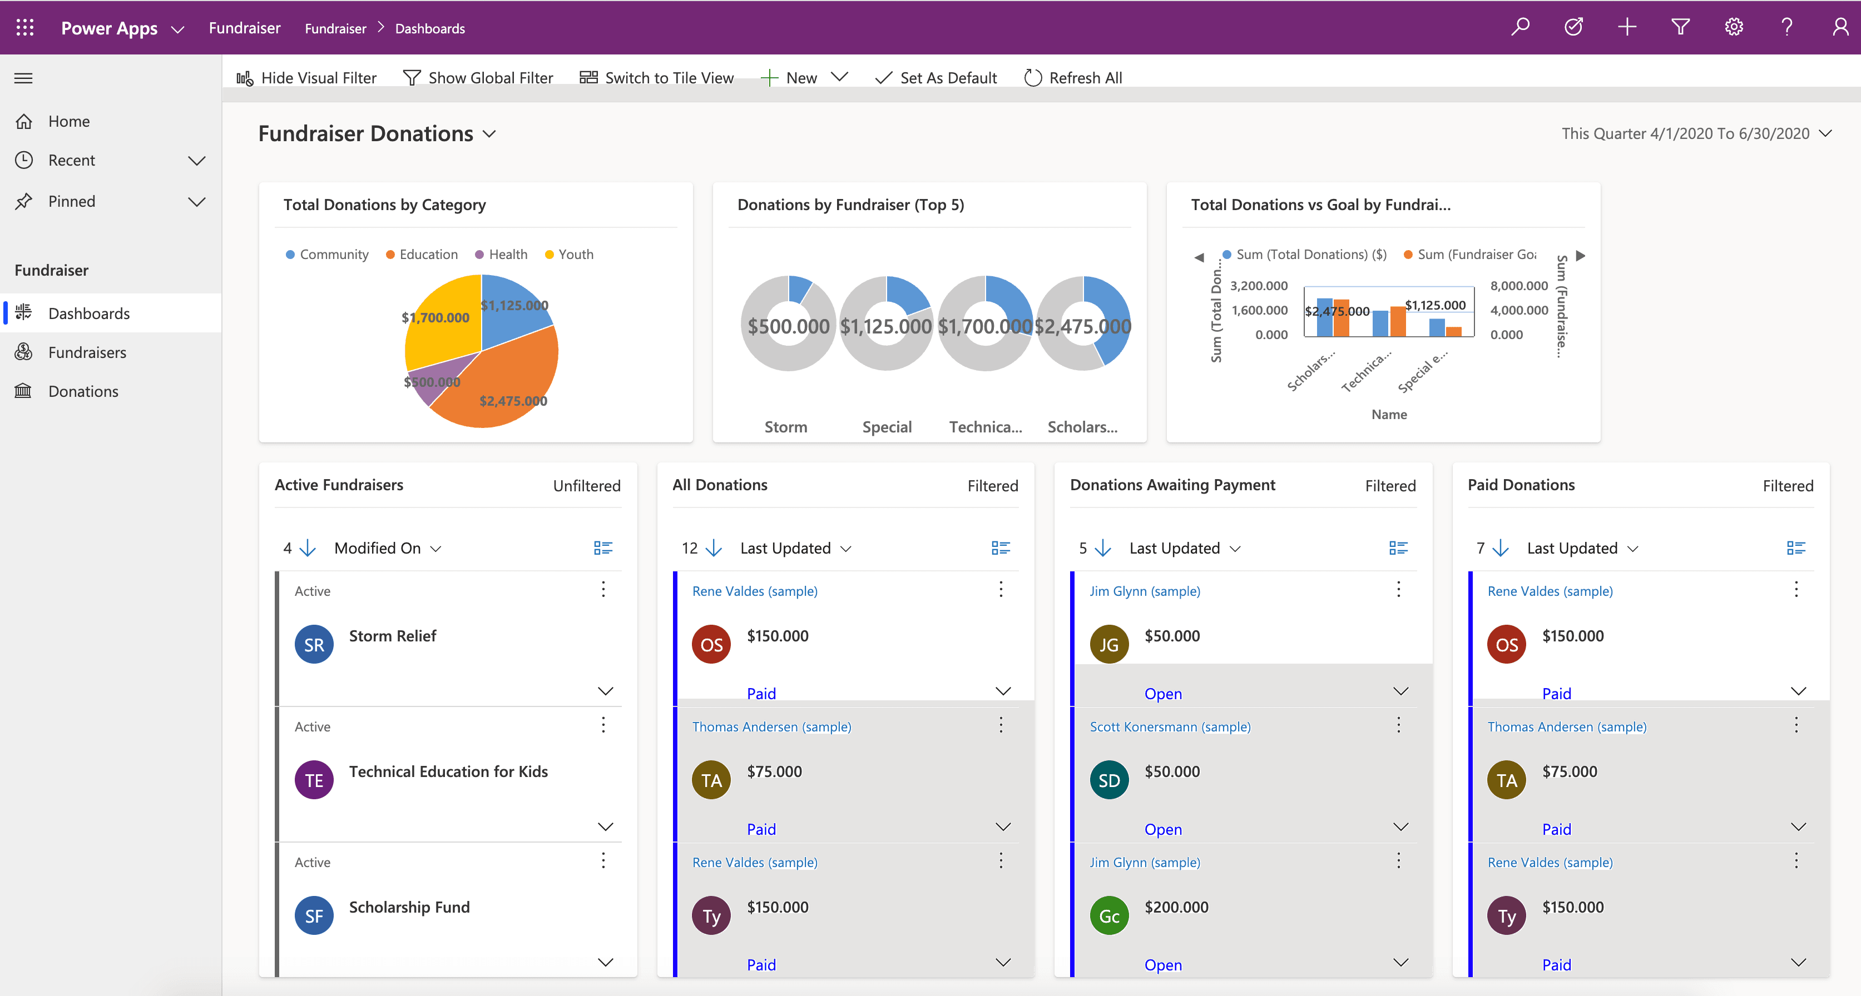Screen dimensions: 1861x996
Task: Open Fundraisers in the left navigation
Action: (87, 352)
